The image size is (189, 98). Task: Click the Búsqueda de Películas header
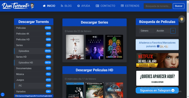157,22
